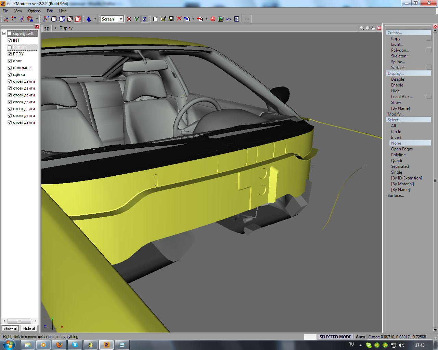Toggle the INT object checkbox
This screenshot has width=438, height=350.
[10, 40]
